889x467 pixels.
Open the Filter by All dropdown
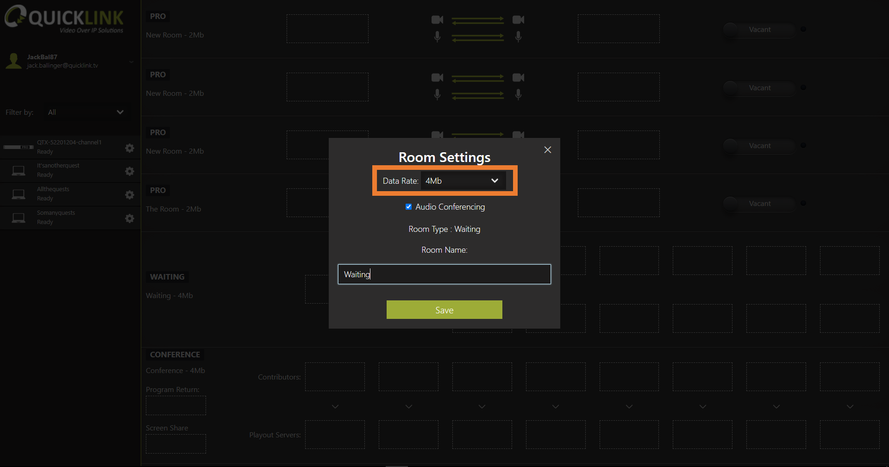coord(86,112)
